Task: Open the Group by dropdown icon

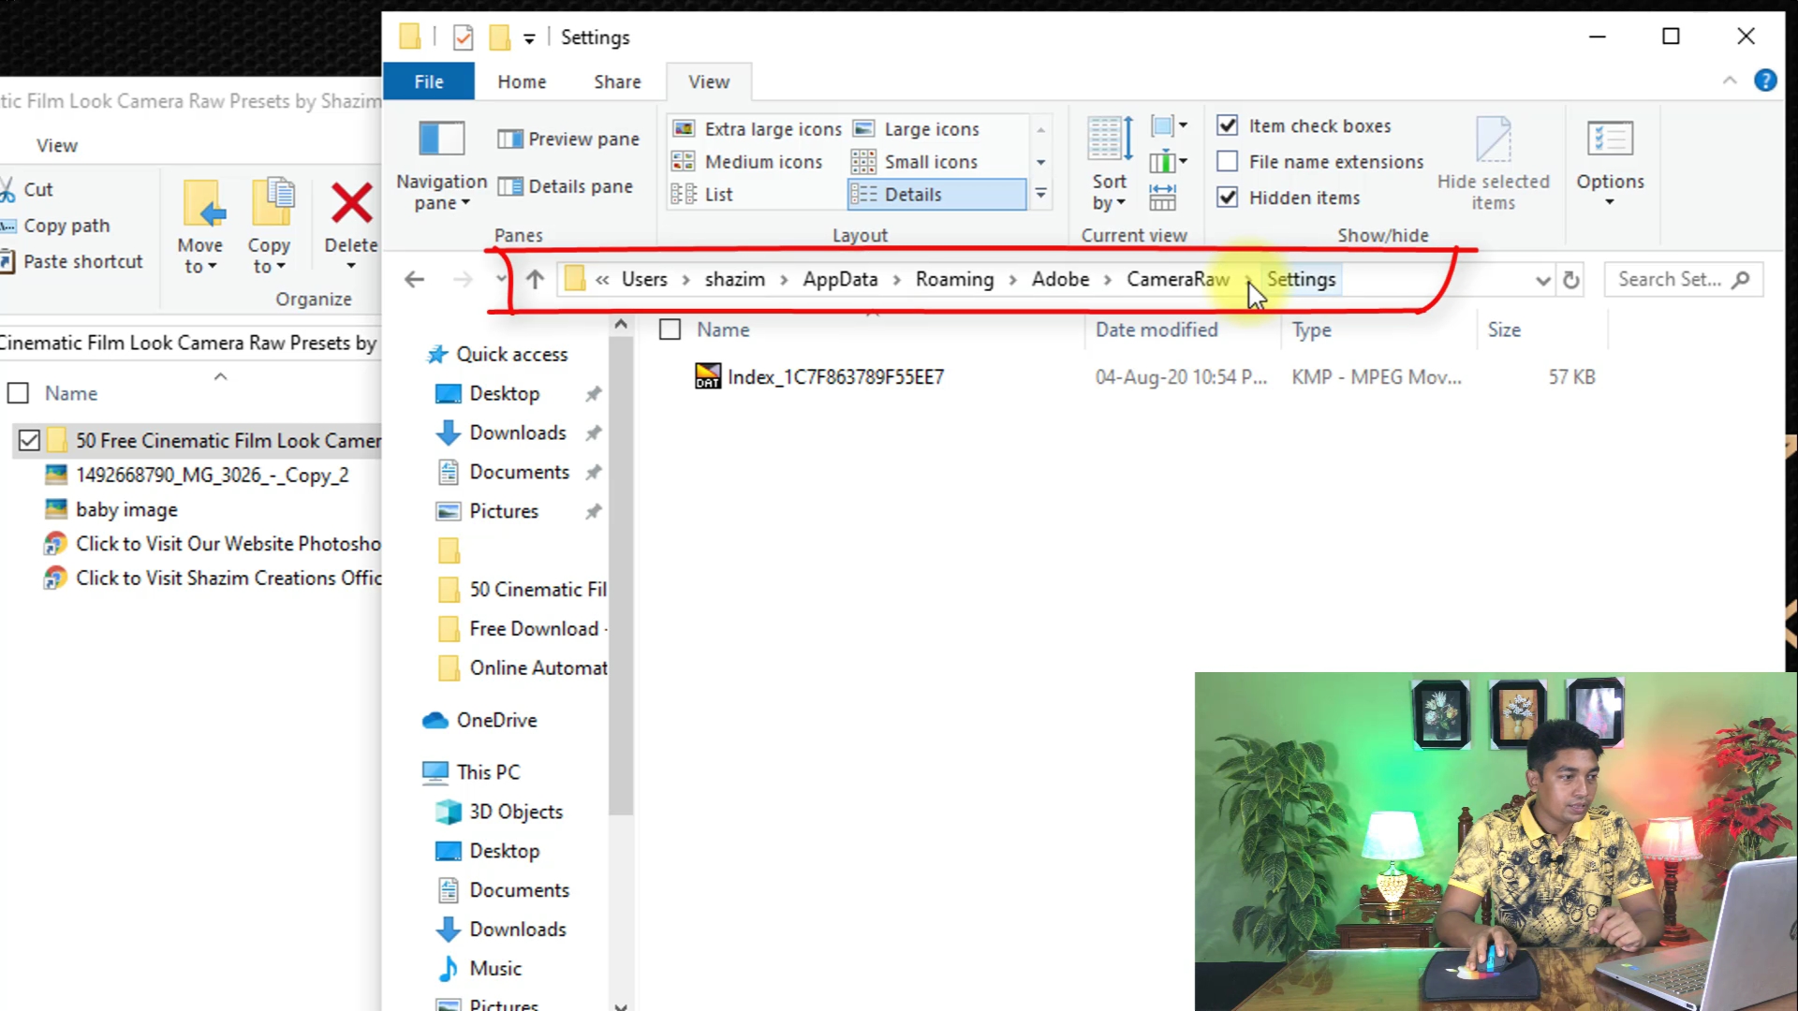Action: (1169, 125)
